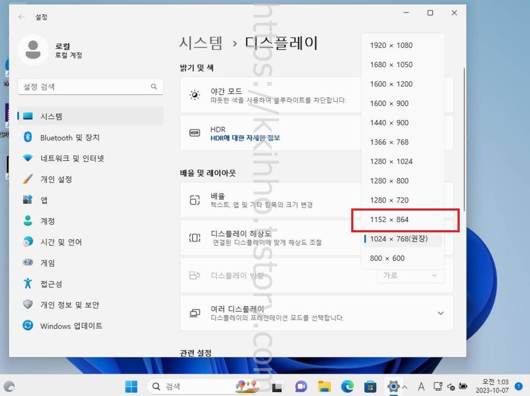Click the taskbar 검색 search box

(x=204, y=386)
